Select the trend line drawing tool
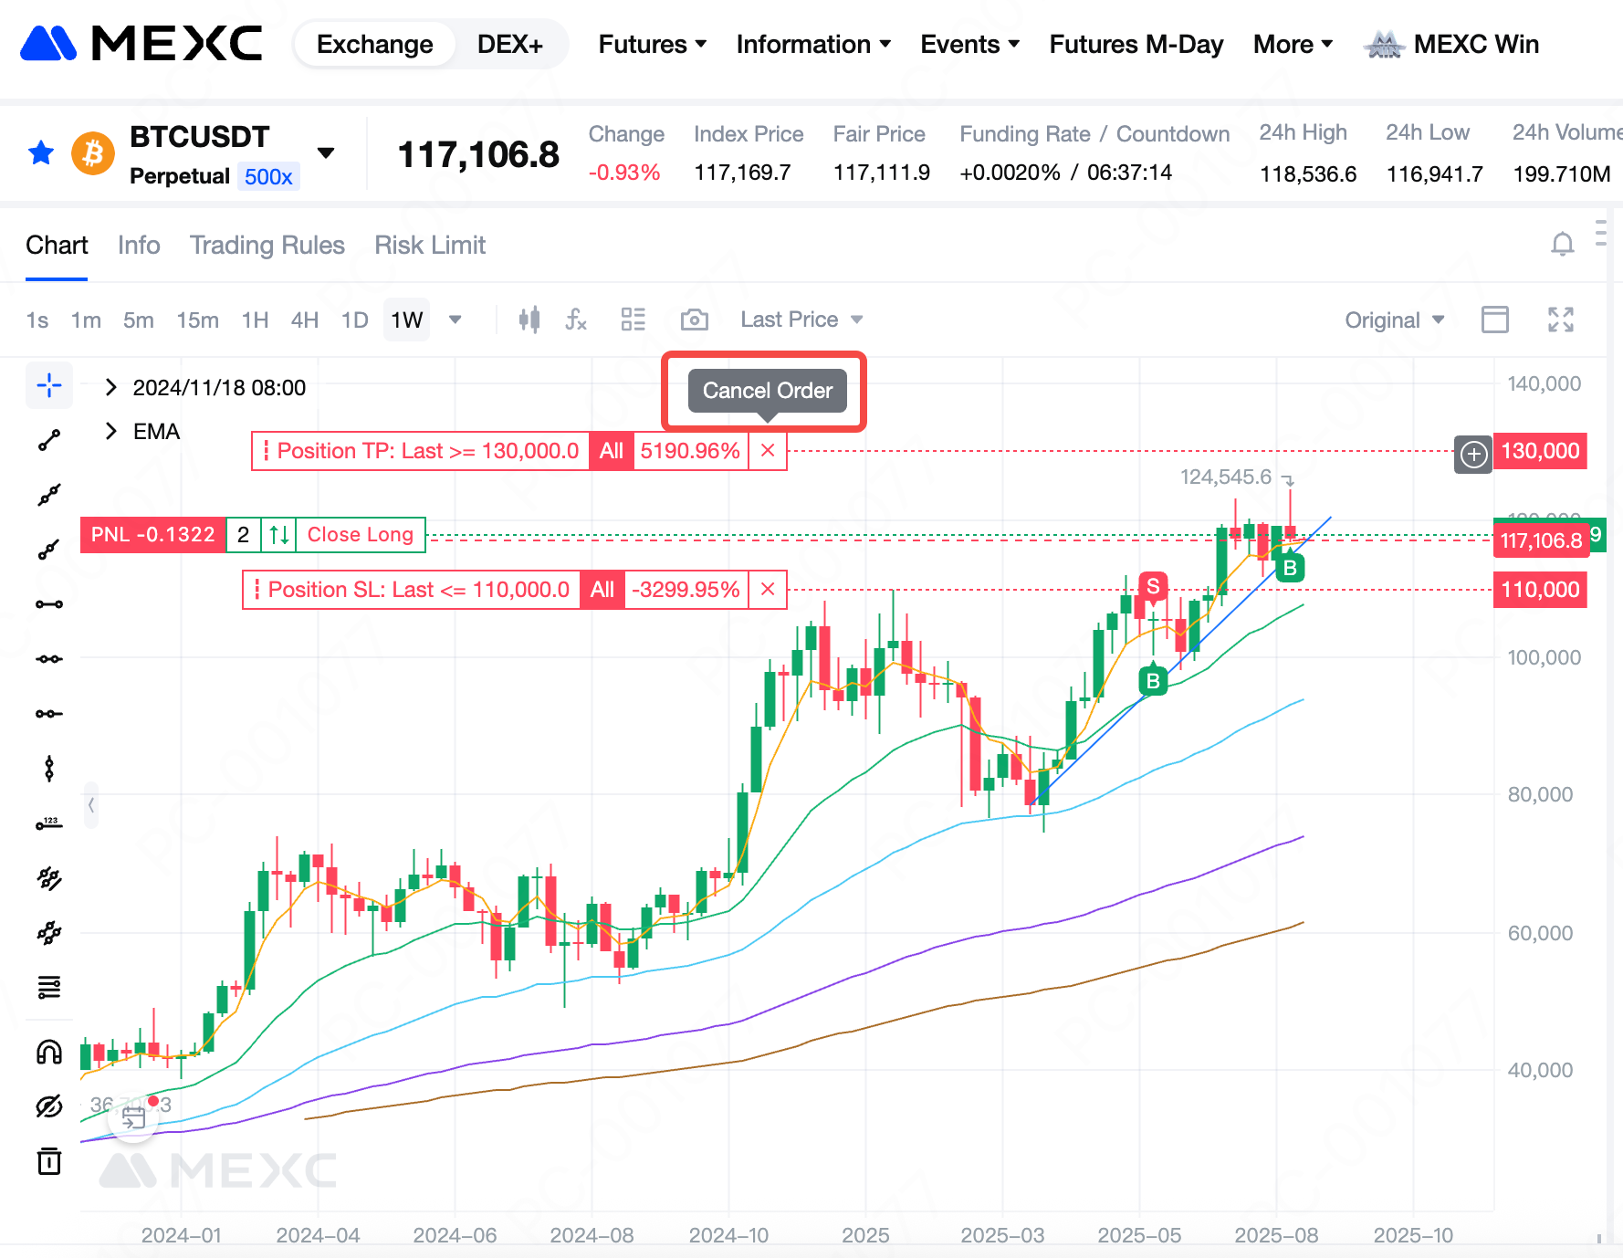The image size is (1623, 1258). coord(49,441)
